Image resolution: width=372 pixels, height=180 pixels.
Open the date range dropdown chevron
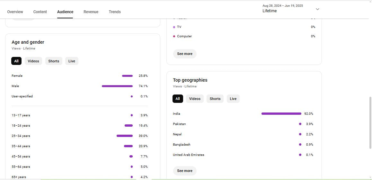point(317,9)
